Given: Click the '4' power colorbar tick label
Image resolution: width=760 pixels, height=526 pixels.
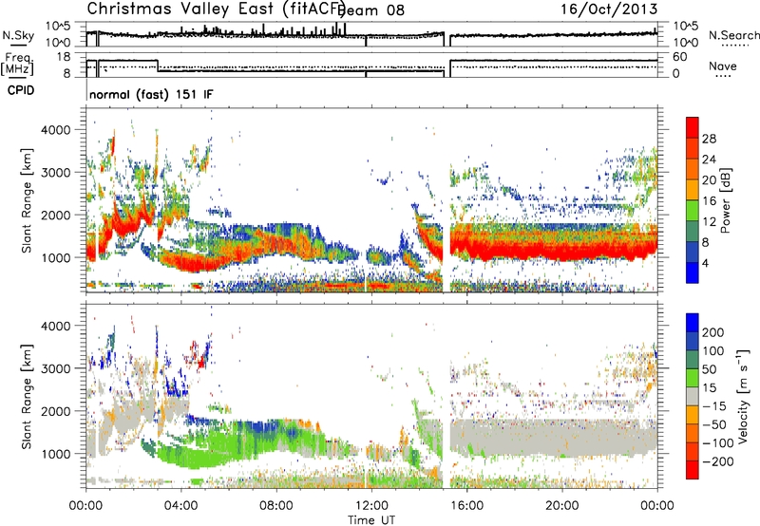Looking at the screenshot, I should coord(705,264).
